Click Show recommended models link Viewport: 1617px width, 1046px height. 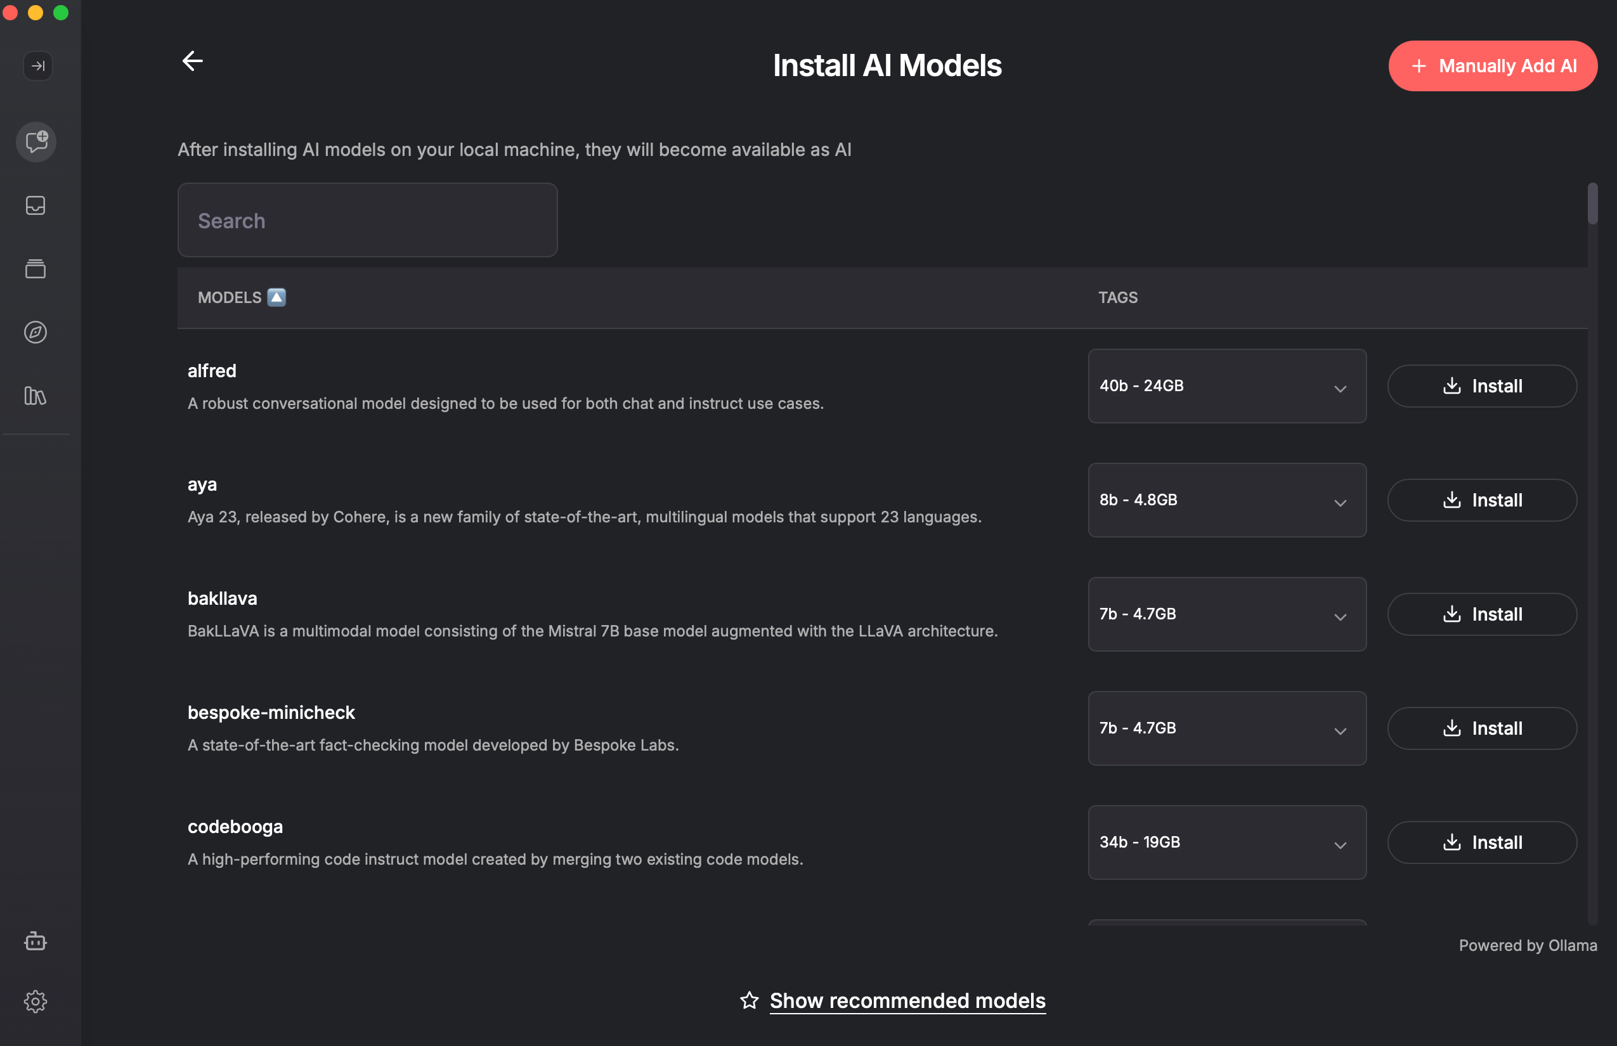(907, 1000)
